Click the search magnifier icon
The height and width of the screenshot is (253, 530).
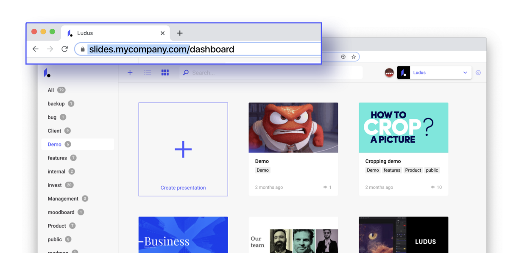185,72
